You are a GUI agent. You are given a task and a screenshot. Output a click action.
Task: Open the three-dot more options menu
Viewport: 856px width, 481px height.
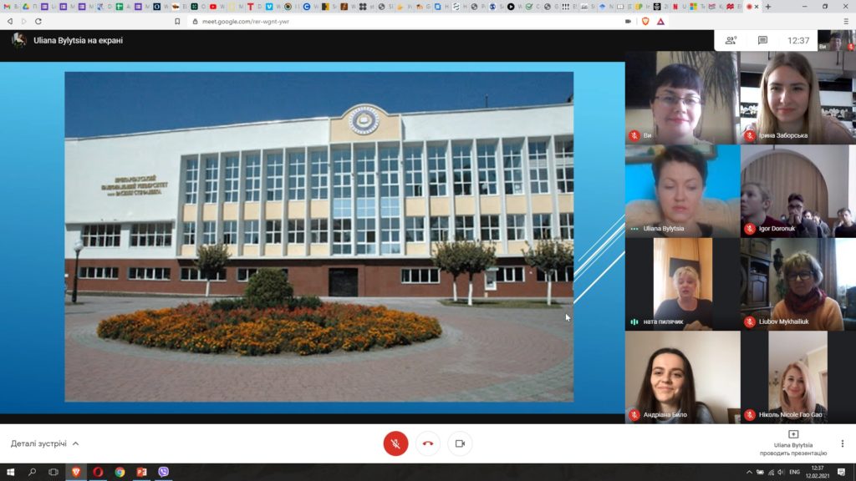pyautogui.click(x=843, y=443)
